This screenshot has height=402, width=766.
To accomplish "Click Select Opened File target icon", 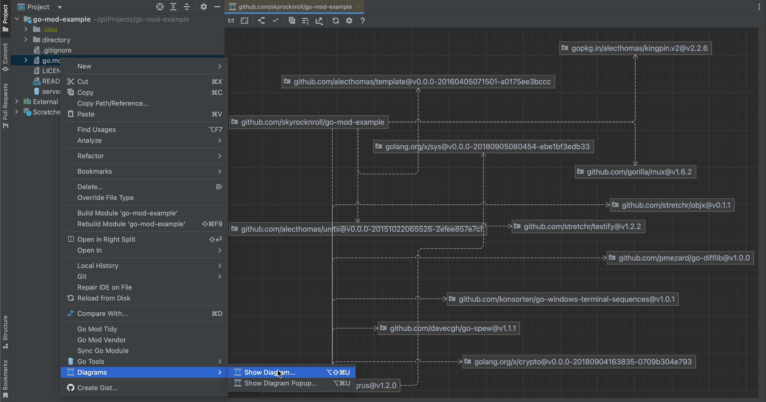I will click(x=160, y=7).
